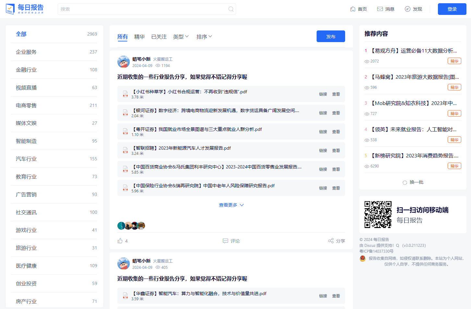This screenshot has width=471, height=309.
Task: Click PDF icon for 粤开证券 file
Action: pos(125,132)
